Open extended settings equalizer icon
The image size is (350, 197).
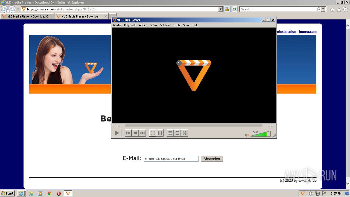click(160, 133)
